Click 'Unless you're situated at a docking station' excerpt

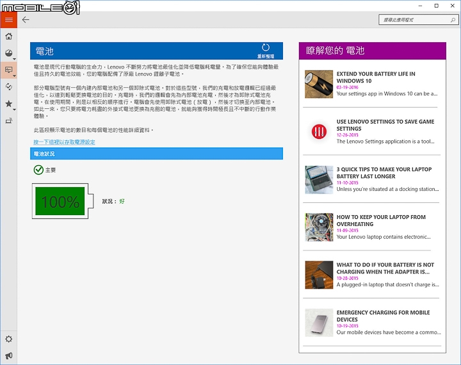[388, 189]
